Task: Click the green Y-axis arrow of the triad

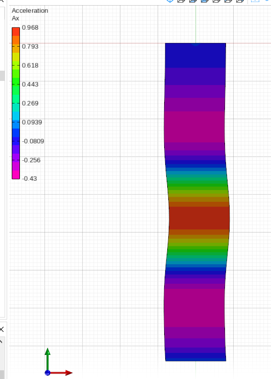Action: click(48, 359)
